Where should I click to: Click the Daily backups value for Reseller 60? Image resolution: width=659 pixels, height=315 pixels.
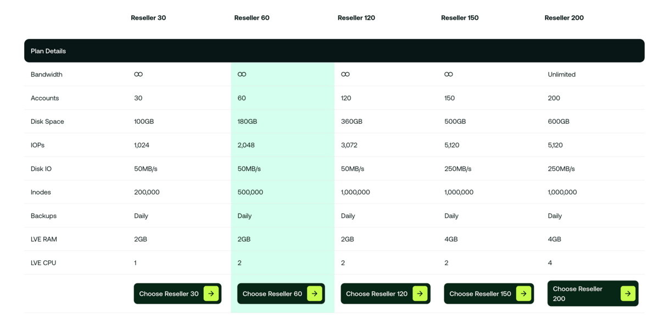pos(244,216)
